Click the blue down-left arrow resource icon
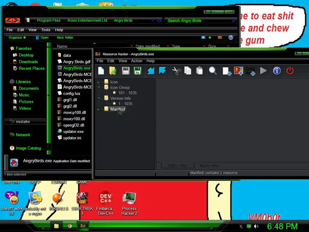Screen dimensions: 309x232 (x=151, y=71)
